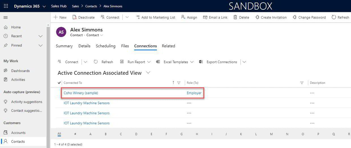Expand the Dynamics 365 app switcher chevron
Image resolution: width=351 pixels, height=148 pixels.
[44, 6]
